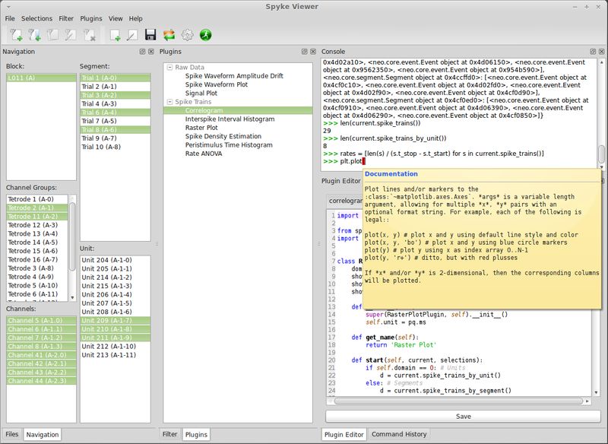Deselect Channel 44 (A-2.3)
Viewport: 608px width, 444px height.
point(41,381)
